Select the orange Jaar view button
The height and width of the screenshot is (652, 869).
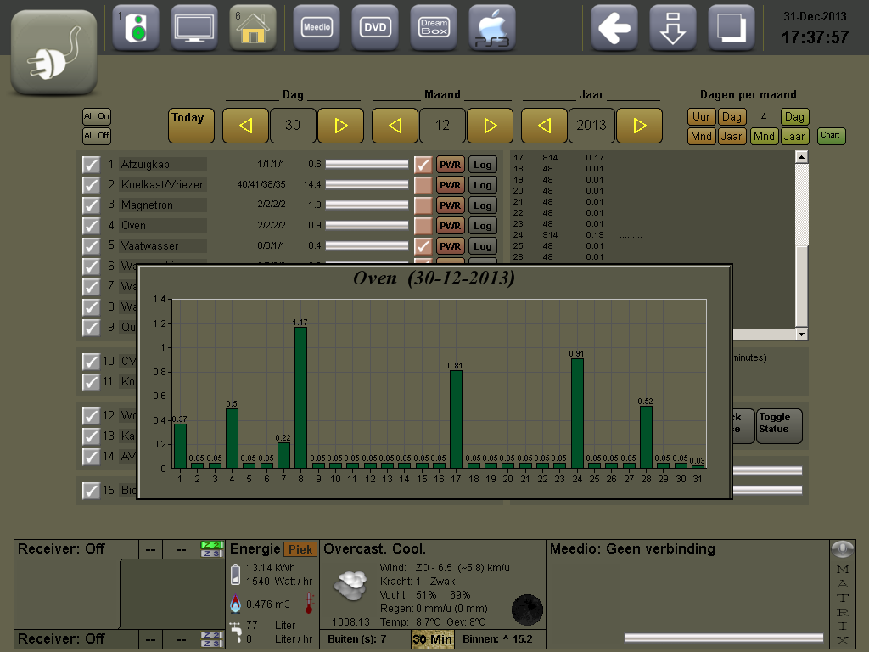click(732, 136)
